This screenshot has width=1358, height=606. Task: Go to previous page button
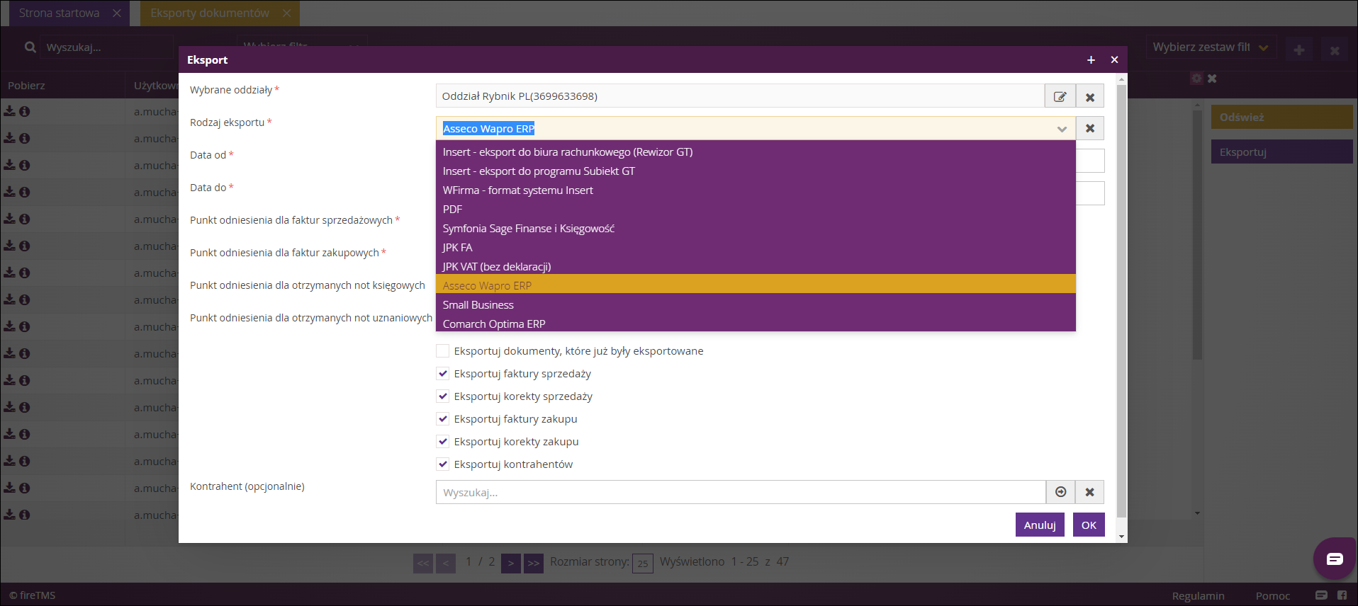pos(446,563)
